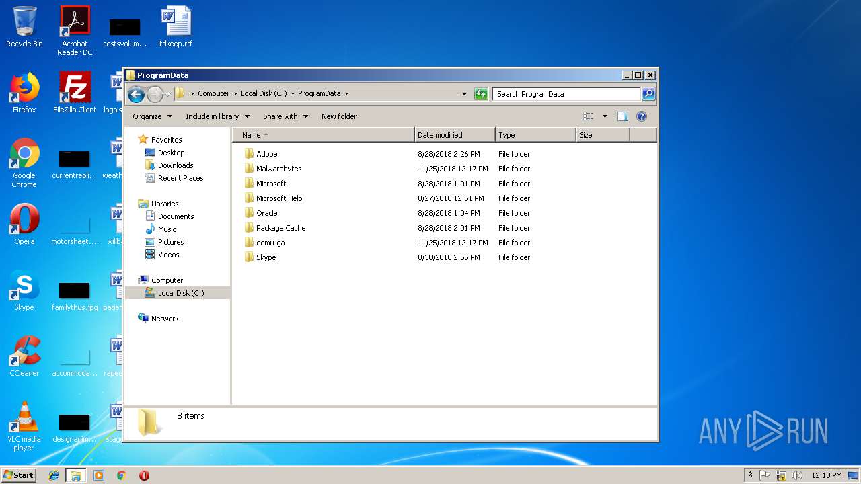The width and height of the screenshot is (861, 484).
Task: Launch Firefox from the desktop
Action: pos(24,93)
